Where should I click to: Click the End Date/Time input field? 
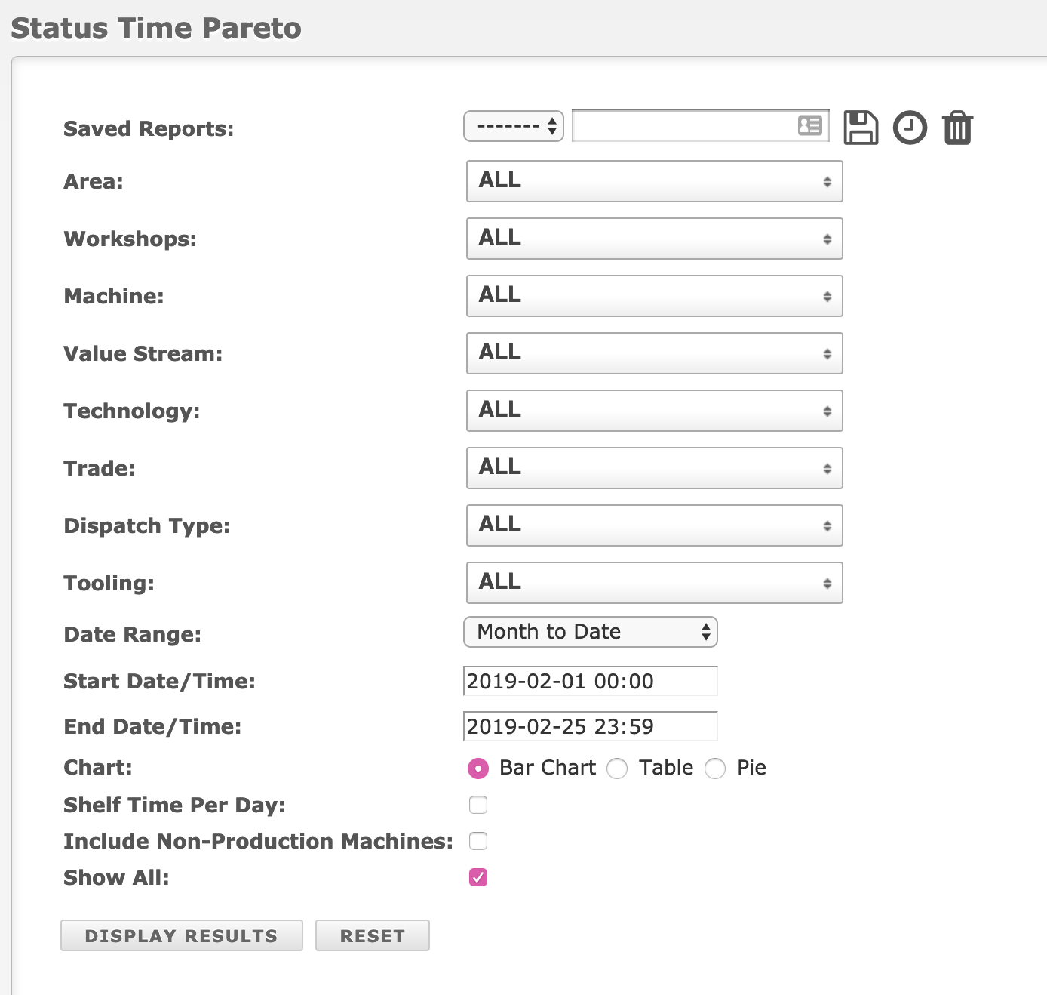[590, 726]
